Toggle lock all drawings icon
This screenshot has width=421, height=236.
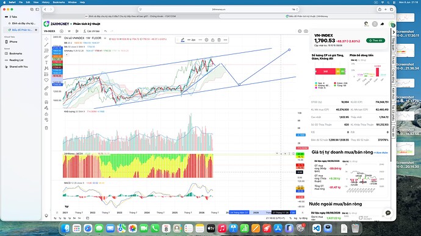click(x=46, y=114)
